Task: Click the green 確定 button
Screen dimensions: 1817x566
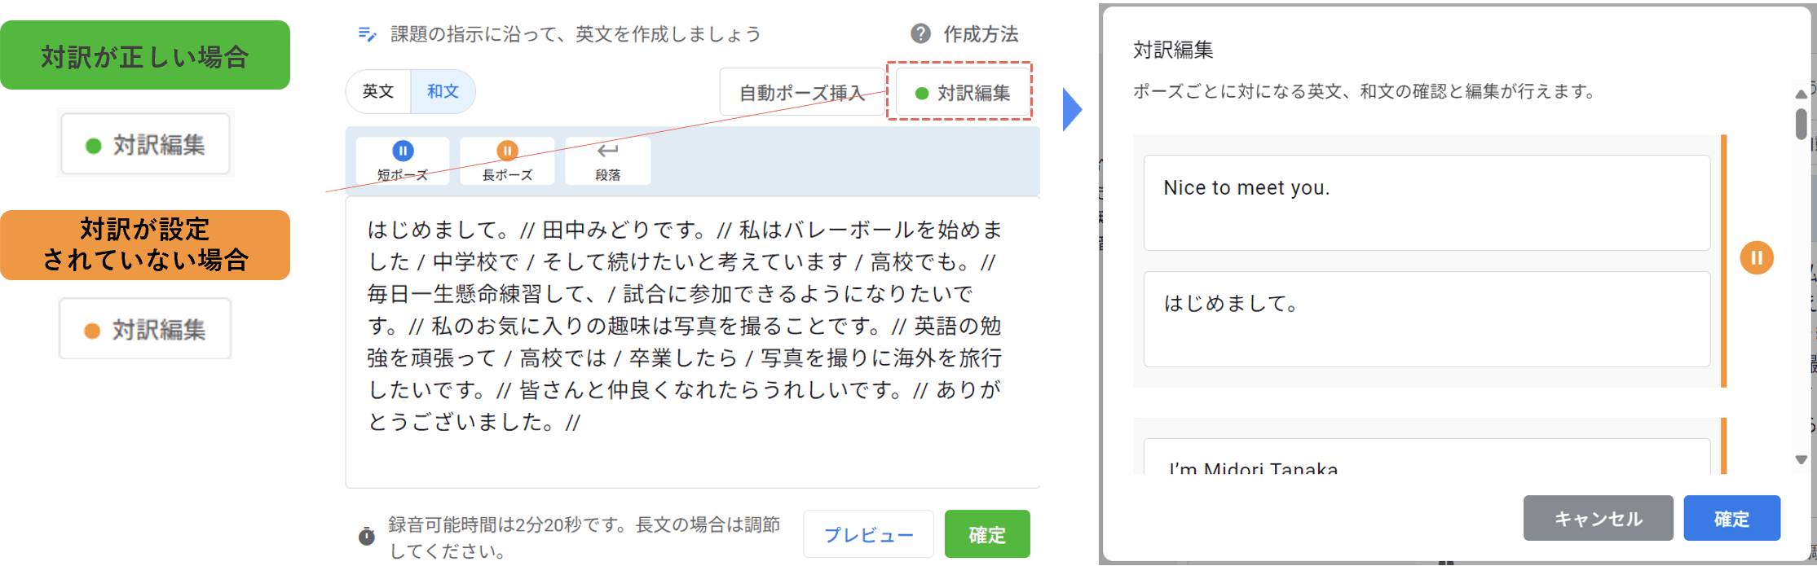Action: coord(987,534)
